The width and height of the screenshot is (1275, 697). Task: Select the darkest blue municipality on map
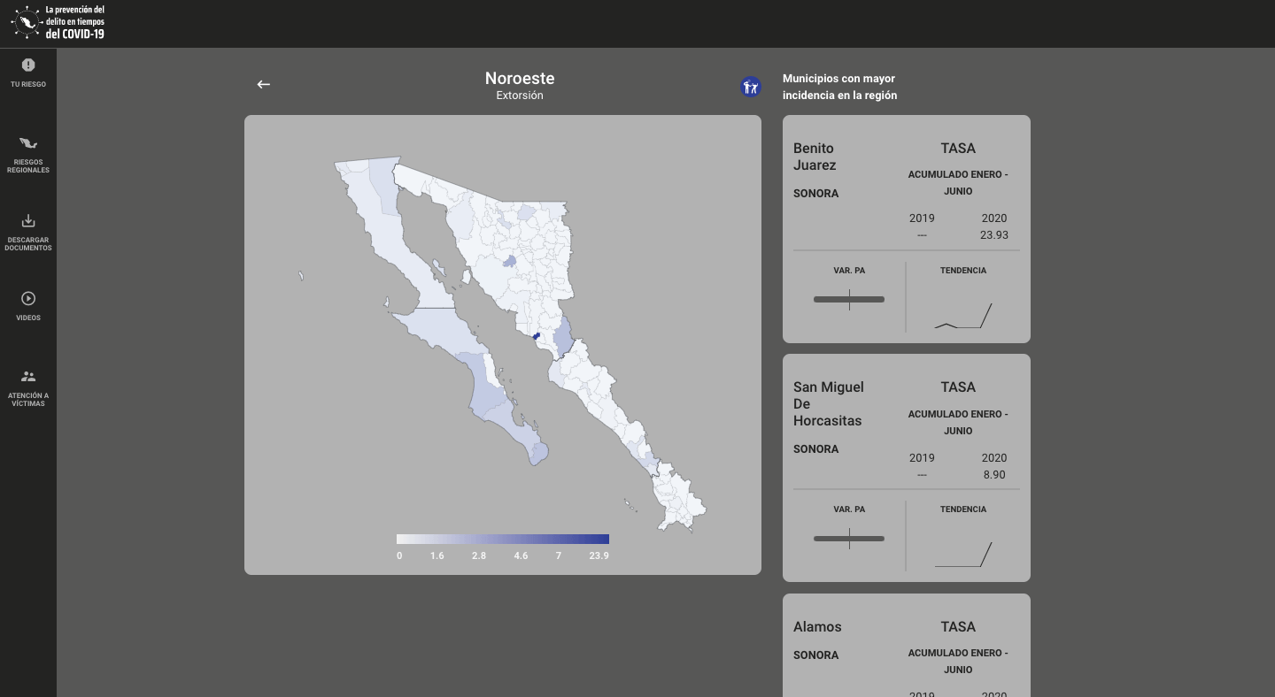(537, 335)
